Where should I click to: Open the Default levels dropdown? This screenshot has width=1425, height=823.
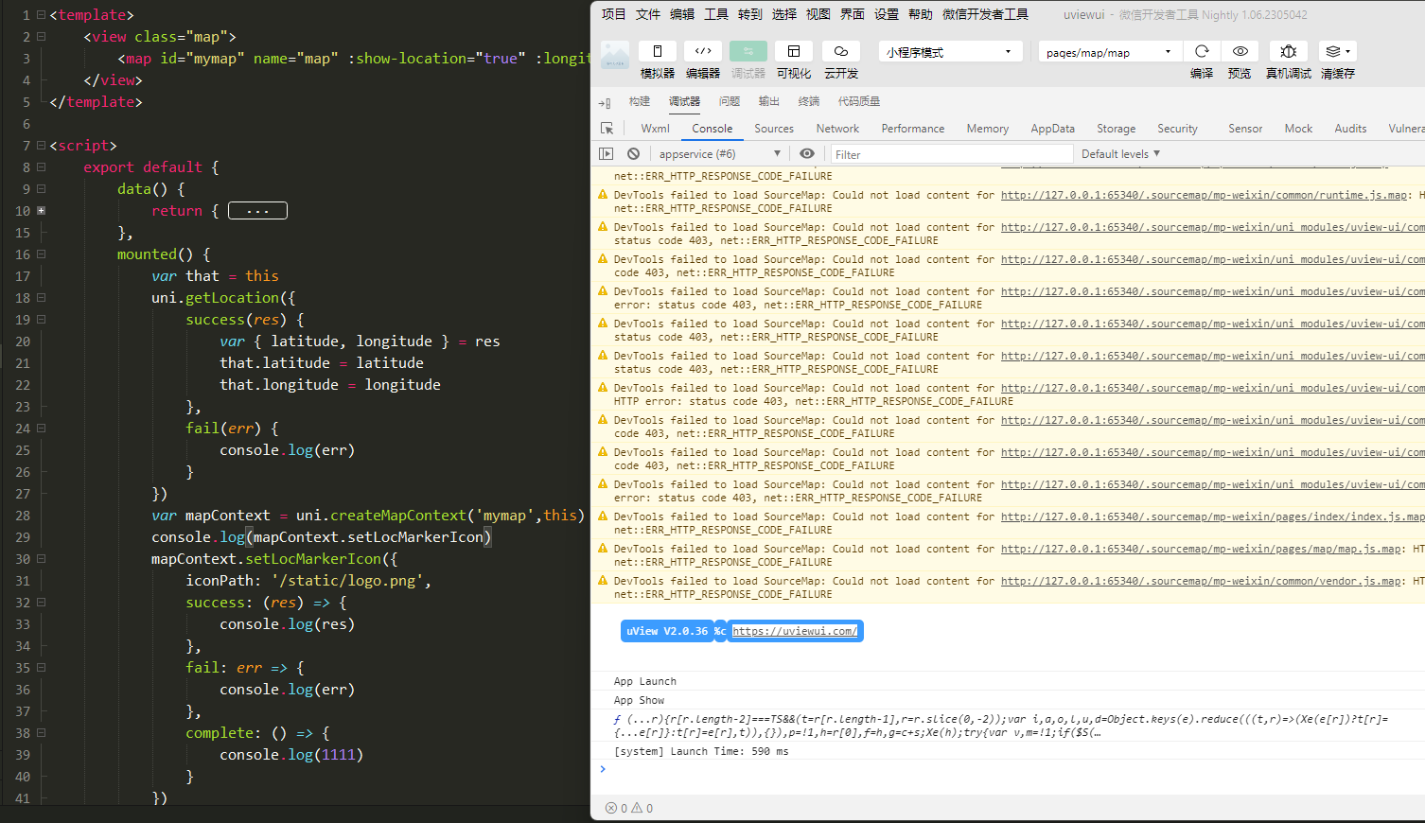click(x=1120, y=154)
